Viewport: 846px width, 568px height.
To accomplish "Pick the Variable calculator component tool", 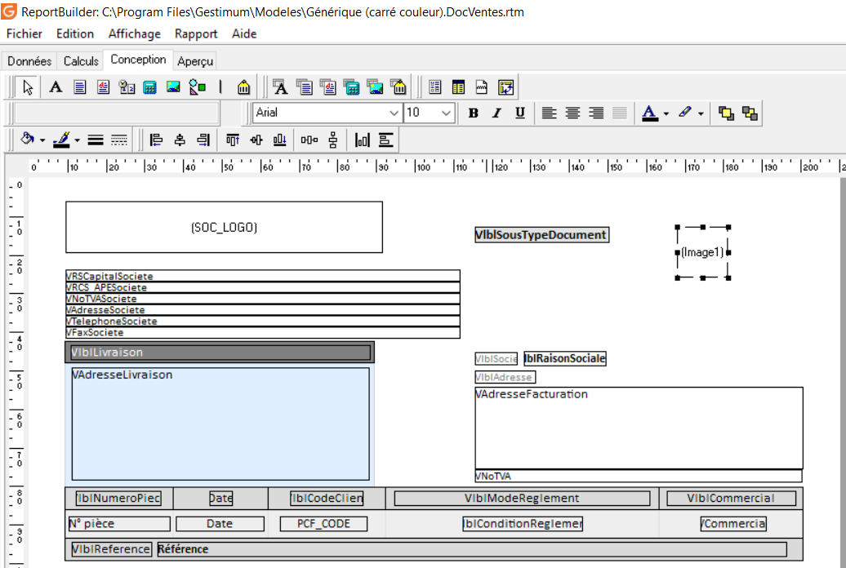I will [150, 87].
